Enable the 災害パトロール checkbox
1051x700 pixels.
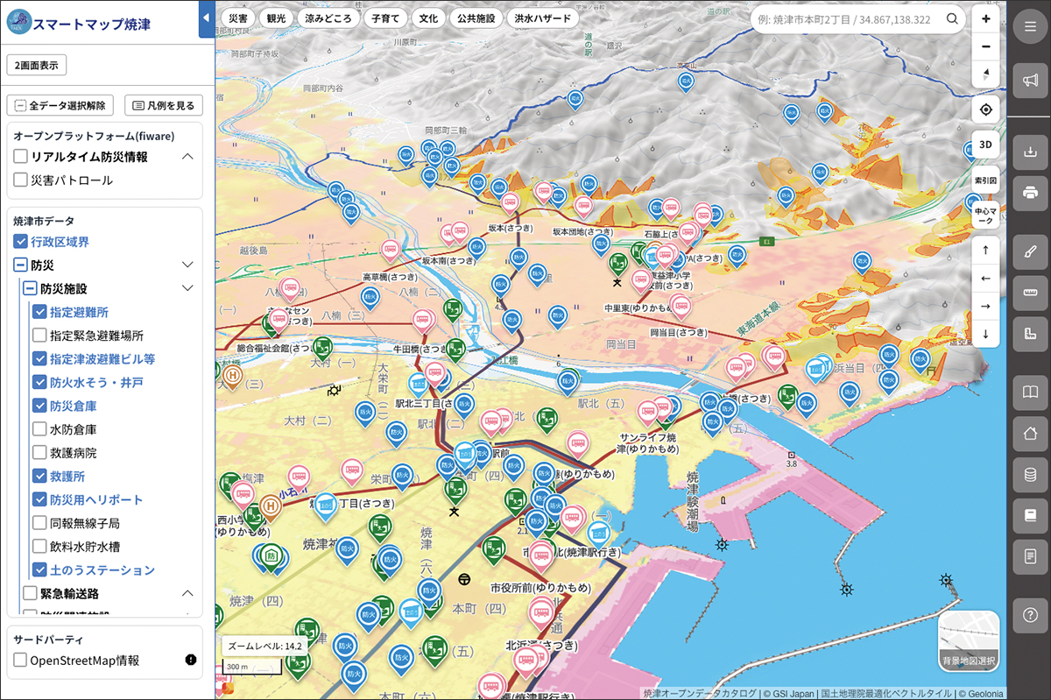tap(20, 180)
